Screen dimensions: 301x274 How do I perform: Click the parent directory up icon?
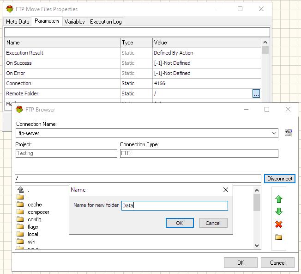point(20,190)
